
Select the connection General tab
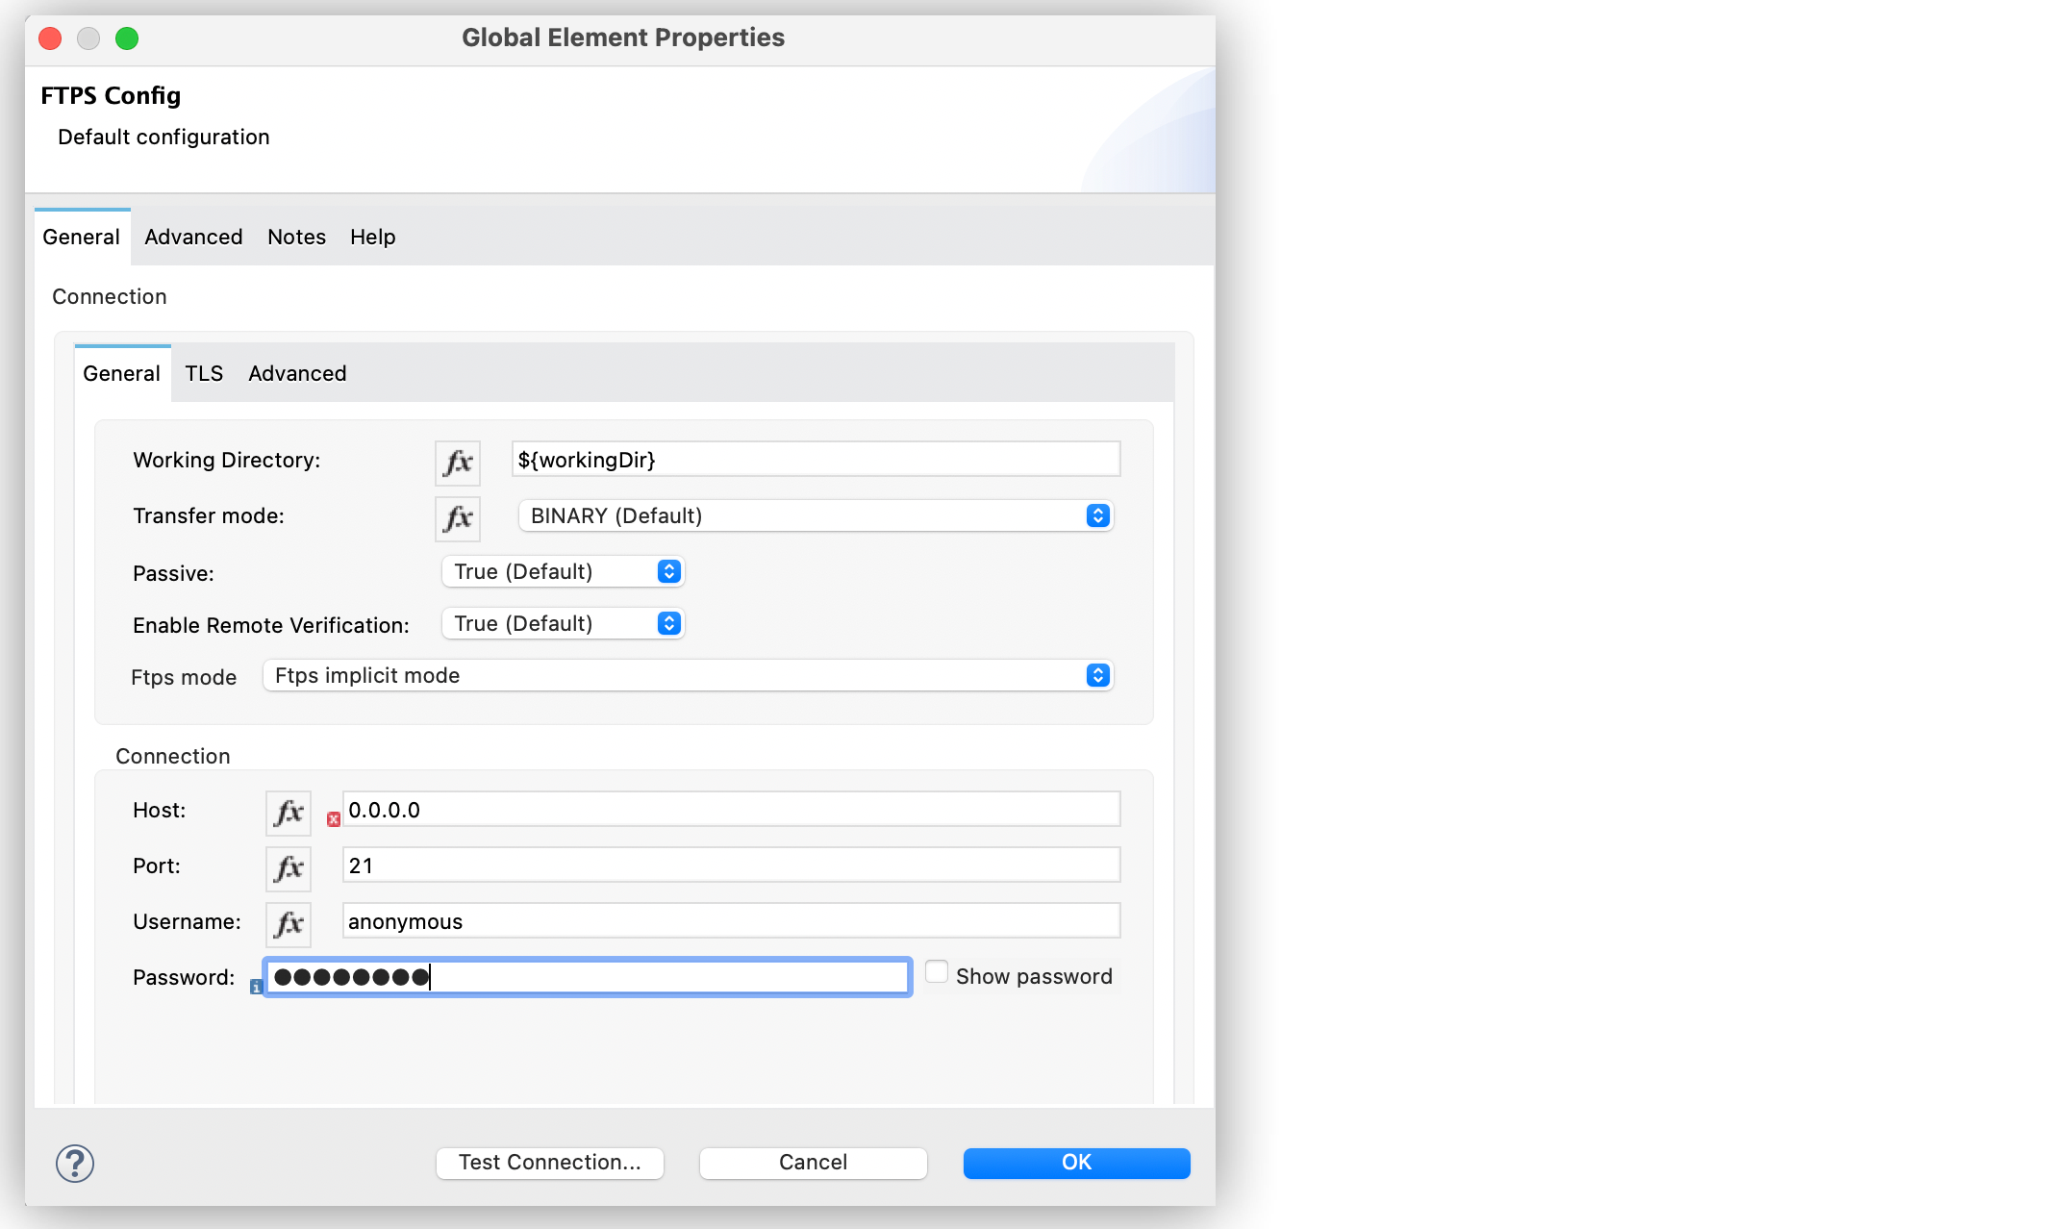(x=121, y=374)
